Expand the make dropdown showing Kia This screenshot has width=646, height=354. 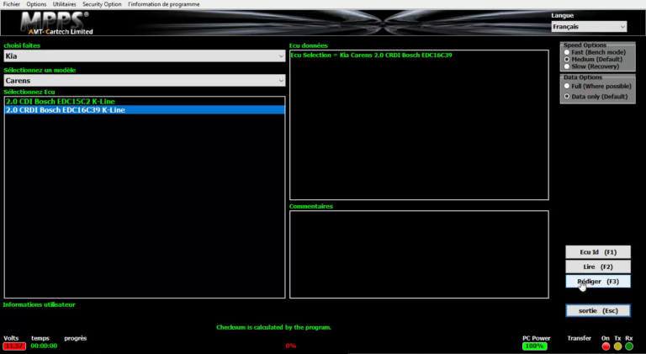pyautogui.click(x=144, y=56)
